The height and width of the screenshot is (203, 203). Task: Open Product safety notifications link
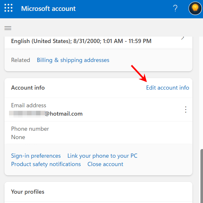[x=46, y=164]
